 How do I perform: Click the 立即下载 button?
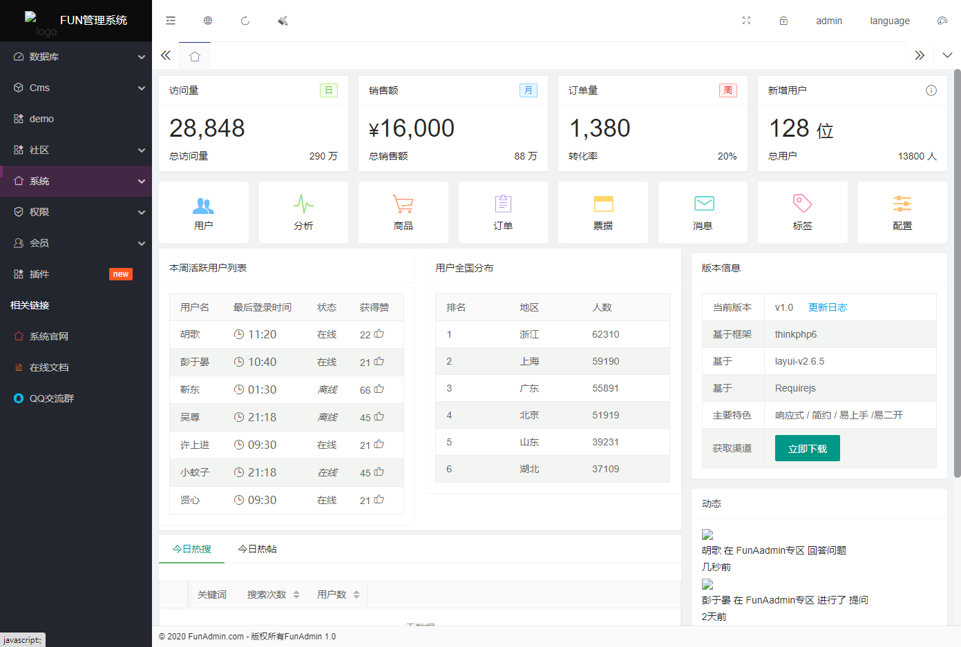807,448
